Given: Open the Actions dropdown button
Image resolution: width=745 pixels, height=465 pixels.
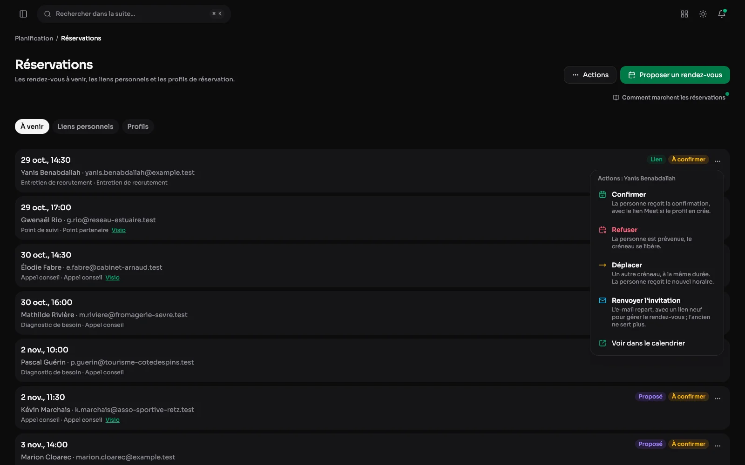Looking at the screenshot, I should tap(590, 75).
